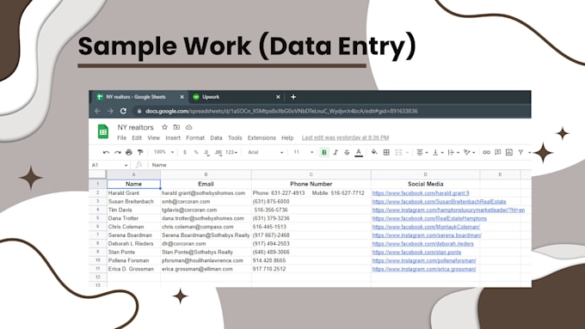Open the Format menu
This screenshot has height=329, width=585.
click(195, 137)
